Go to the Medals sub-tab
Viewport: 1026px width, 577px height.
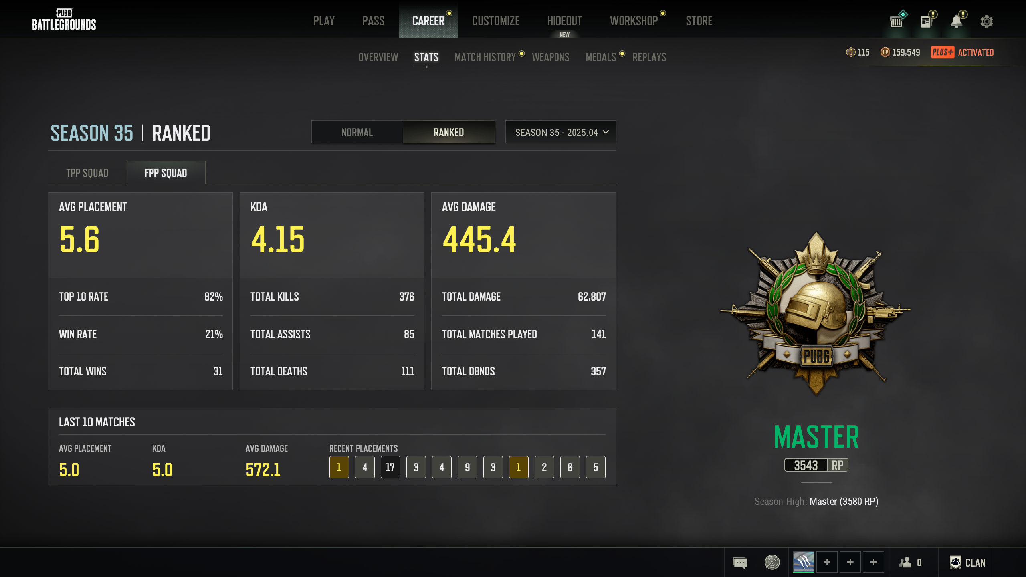click(x=601, y=57)
